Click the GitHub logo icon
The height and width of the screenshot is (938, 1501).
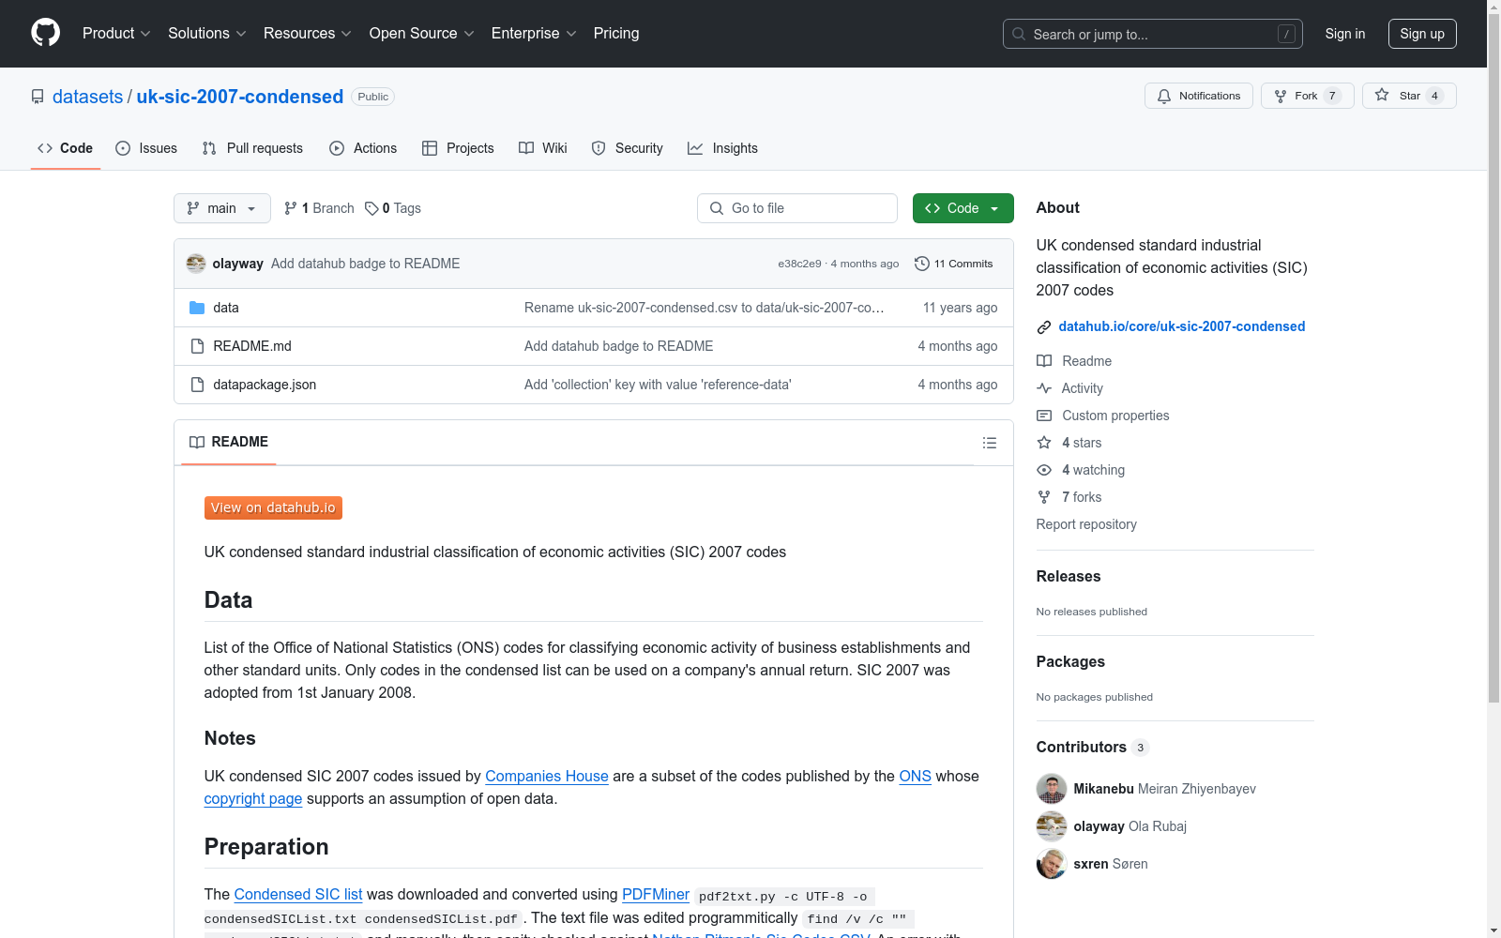point(45,33)
